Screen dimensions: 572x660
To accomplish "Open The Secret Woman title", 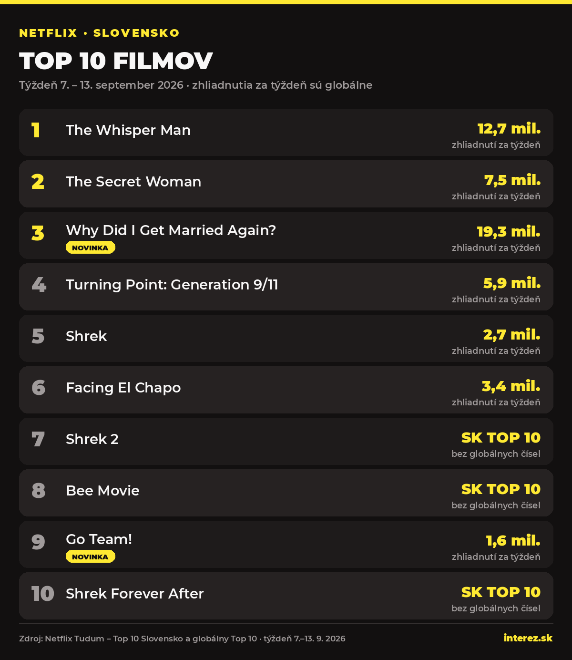I will pyautogui.click(x=133, y=182).
